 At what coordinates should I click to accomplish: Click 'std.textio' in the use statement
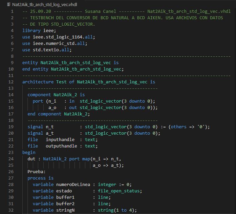[x=46, y=50]
